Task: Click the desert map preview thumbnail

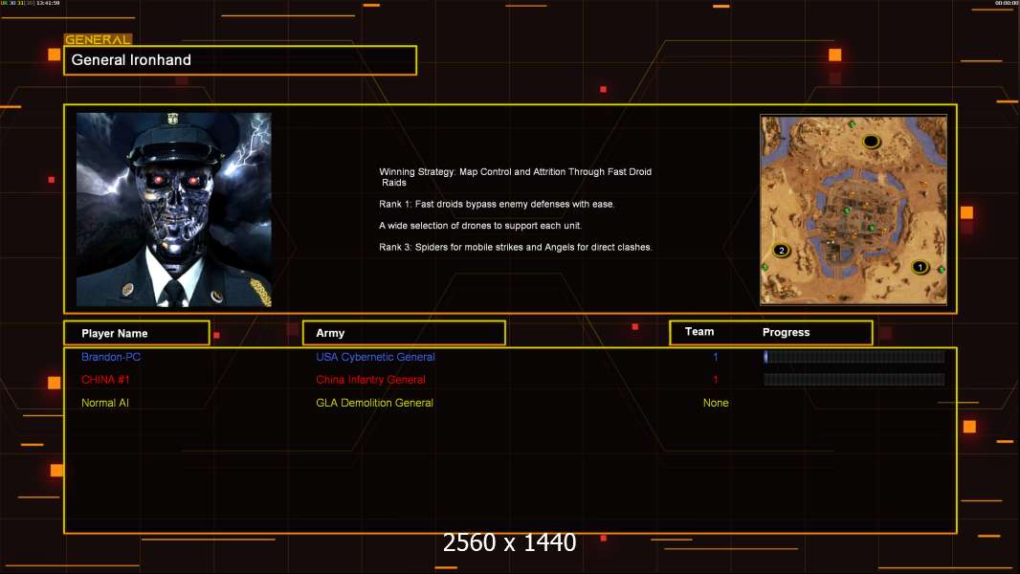Action: [x=854, y=210]
